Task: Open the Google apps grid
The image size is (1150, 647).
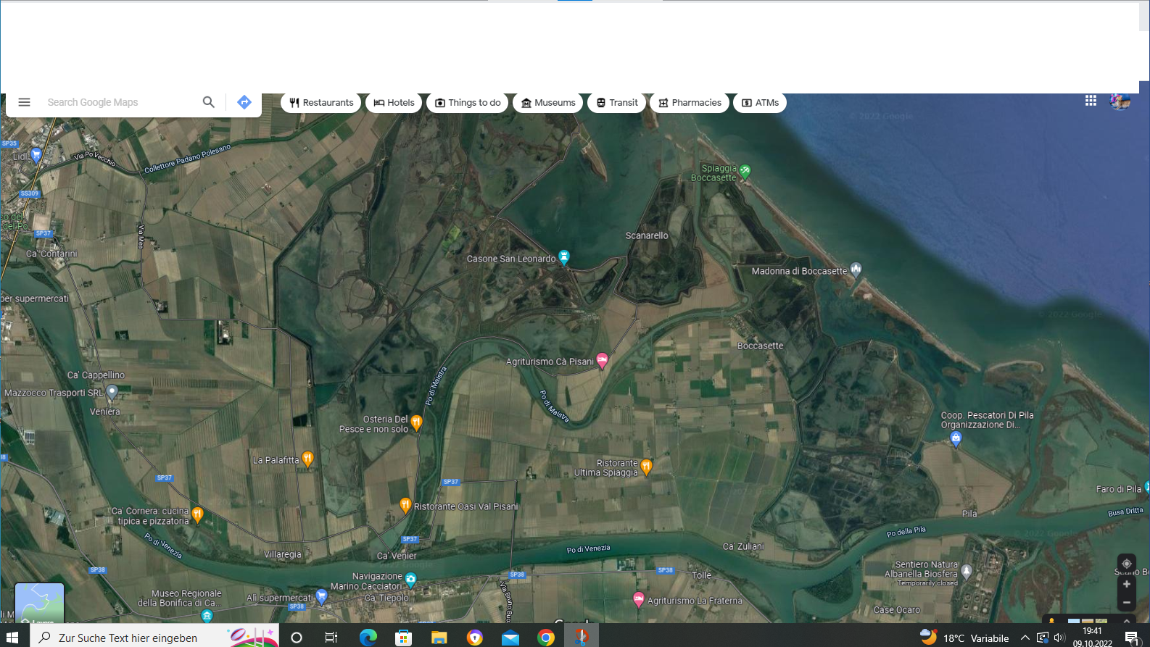Action: tap(1091, 101)
